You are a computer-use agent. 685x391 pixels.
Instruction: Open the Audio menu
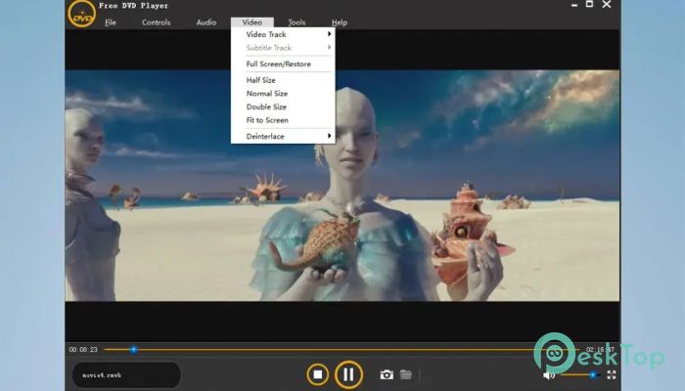click(x=206, y=22)
